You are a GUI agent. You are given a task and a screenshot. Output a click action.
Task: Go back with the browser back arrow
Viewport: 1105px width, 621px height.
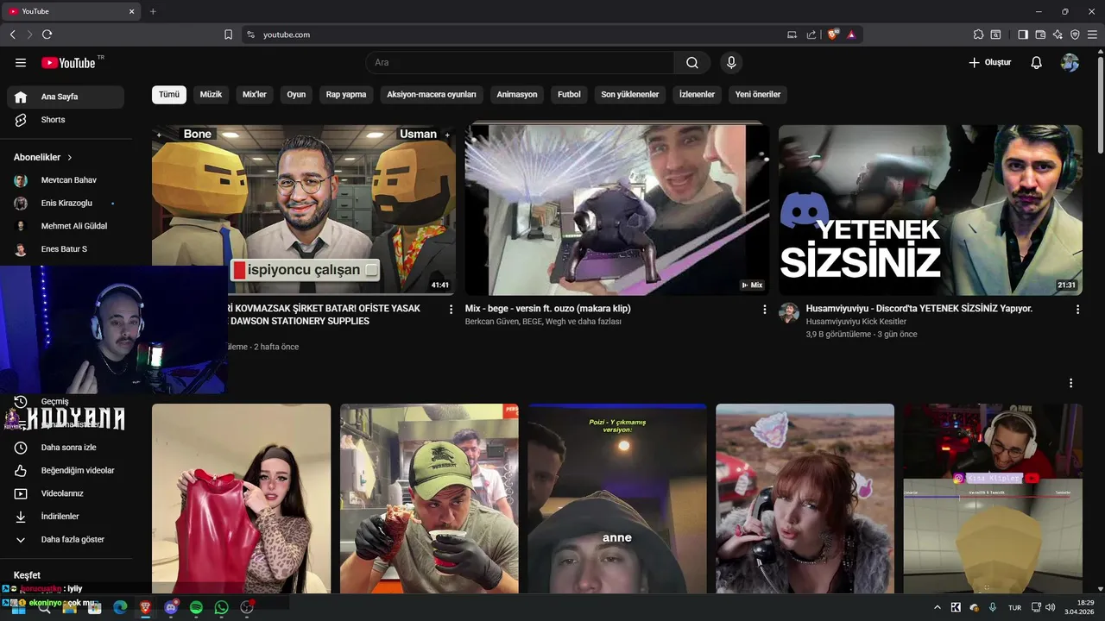click(x=13, y=34)
